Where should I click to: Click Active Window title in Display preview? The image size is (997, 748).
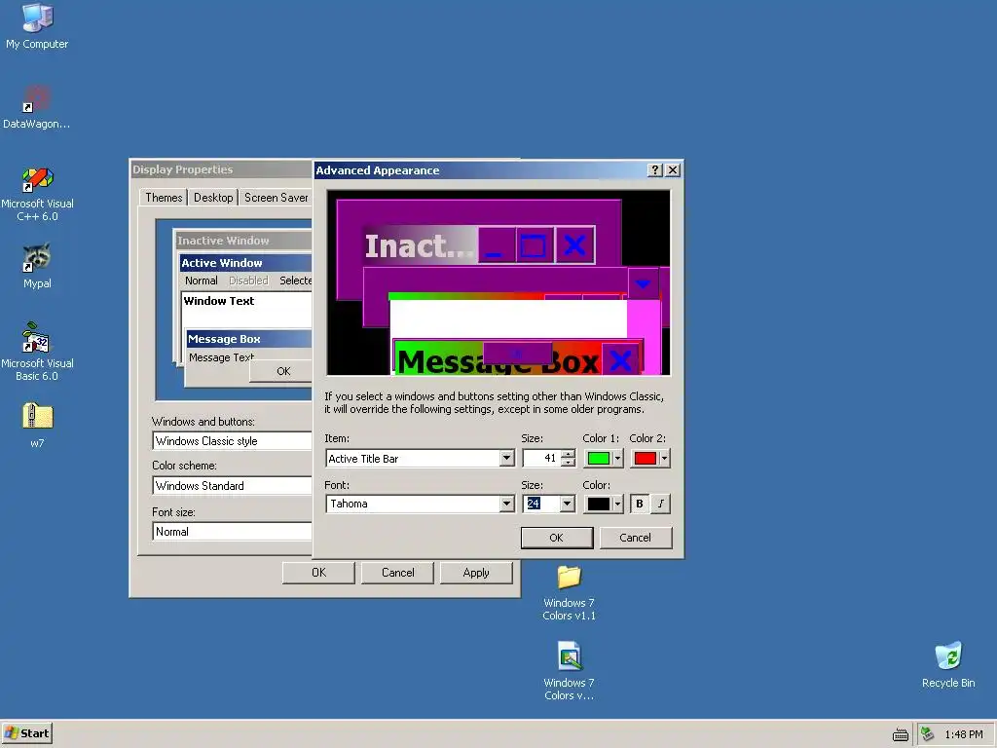(x=222, y=263)
